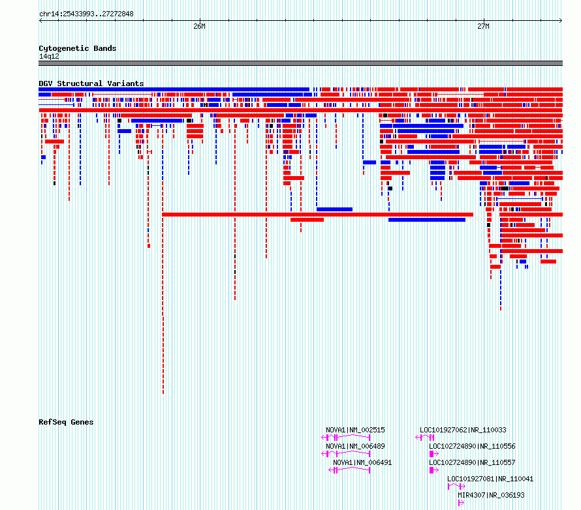
Task: Click the LOC101927081 magenta gene glyph
Action: tap(456, 487)
